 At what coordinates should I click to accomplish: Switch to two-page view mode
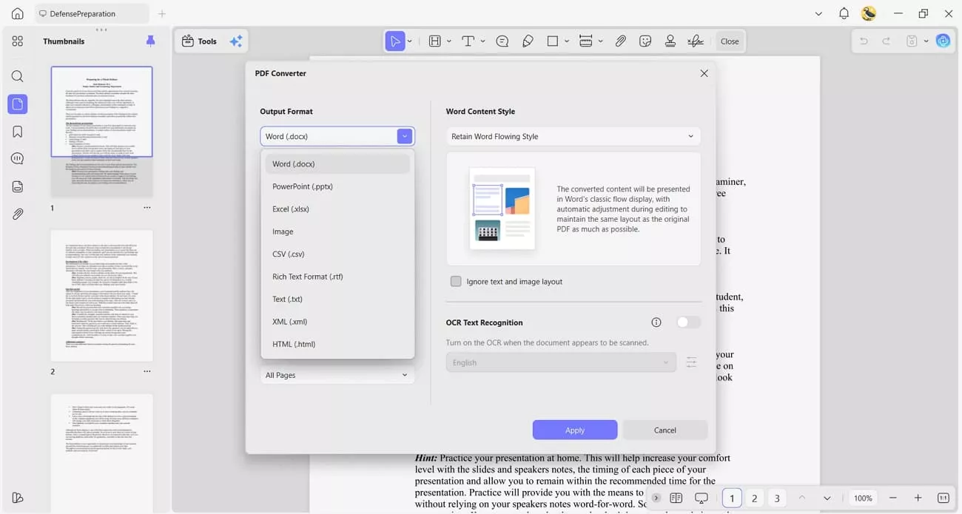click(x=676, y=498)
